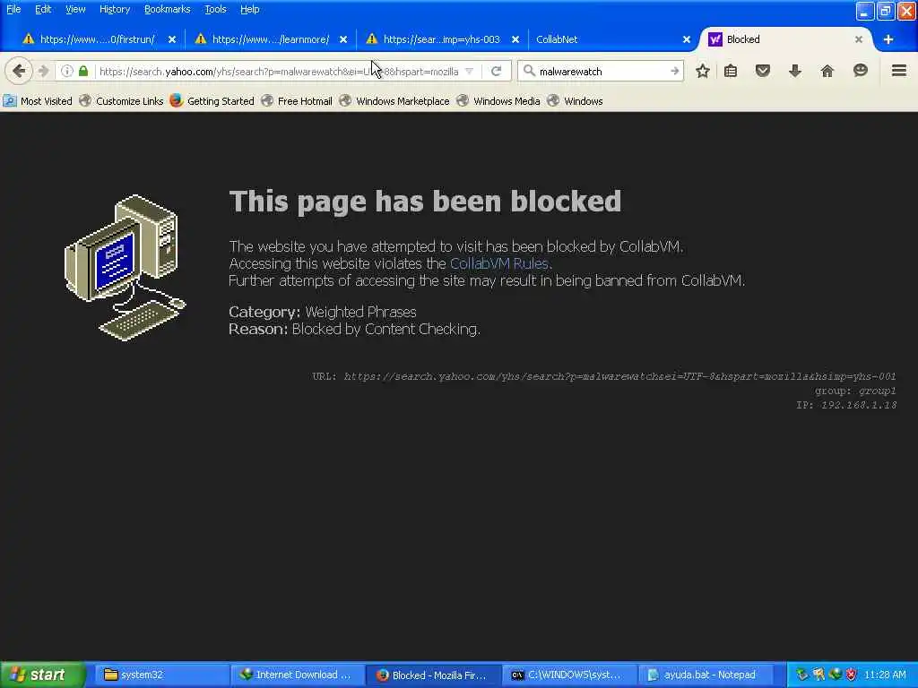
Task: Open the Firefox hamburger menu
Action: pos(898,72)
